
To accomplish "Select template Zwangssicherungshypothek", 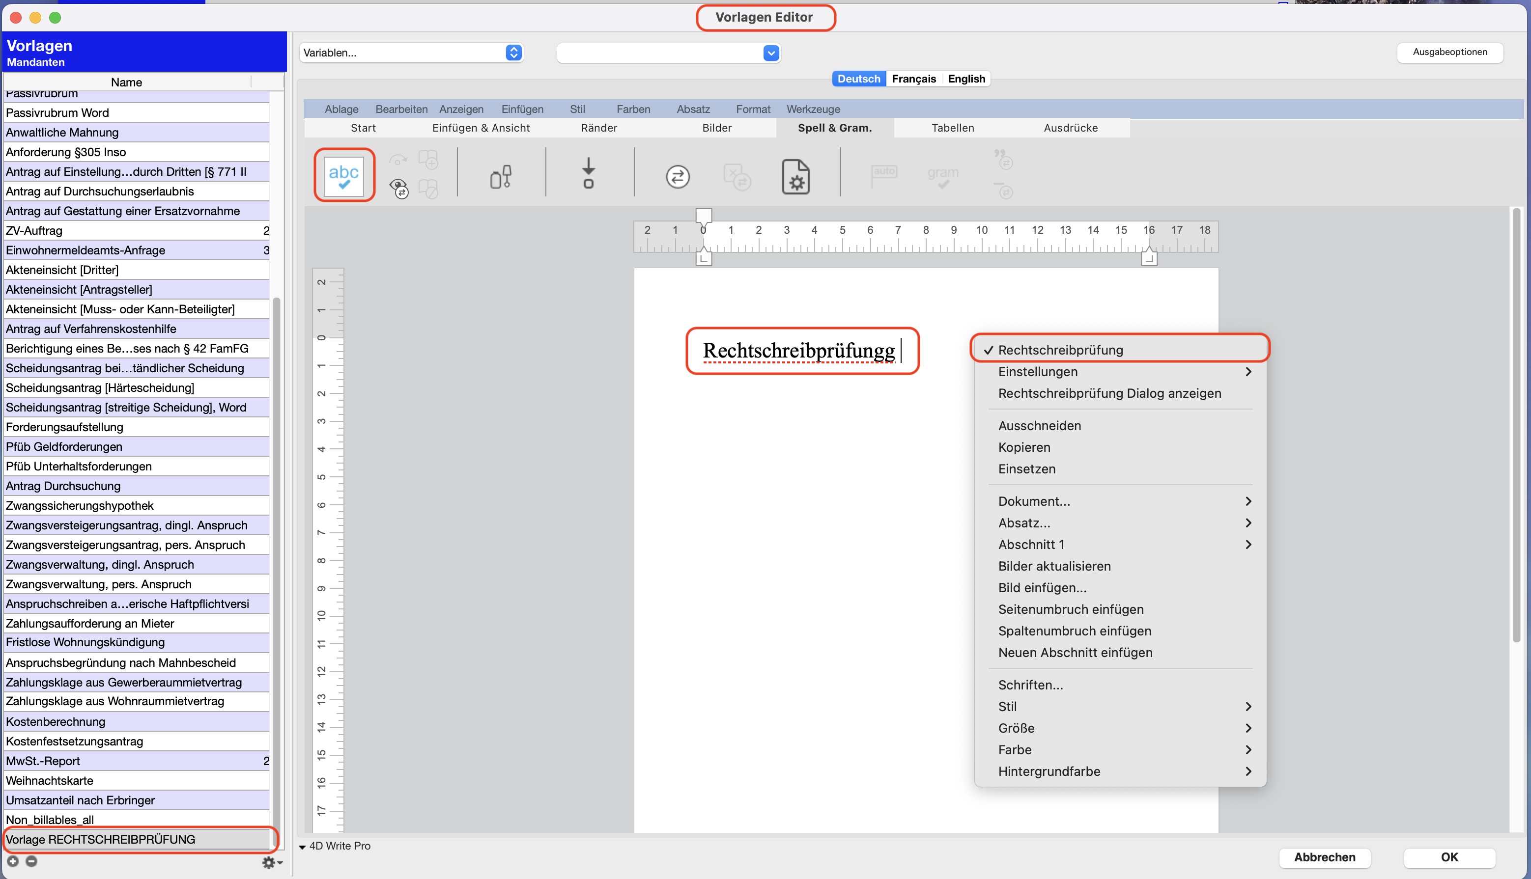I will [x=137, y=505].
